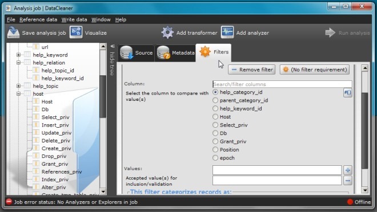Click the table icon beside help_relation
377x212 pixels.
pos(27,62)
